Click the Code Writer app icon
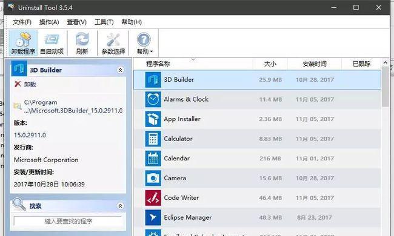The width and height of the screenshot is (394, 236). 153,198
